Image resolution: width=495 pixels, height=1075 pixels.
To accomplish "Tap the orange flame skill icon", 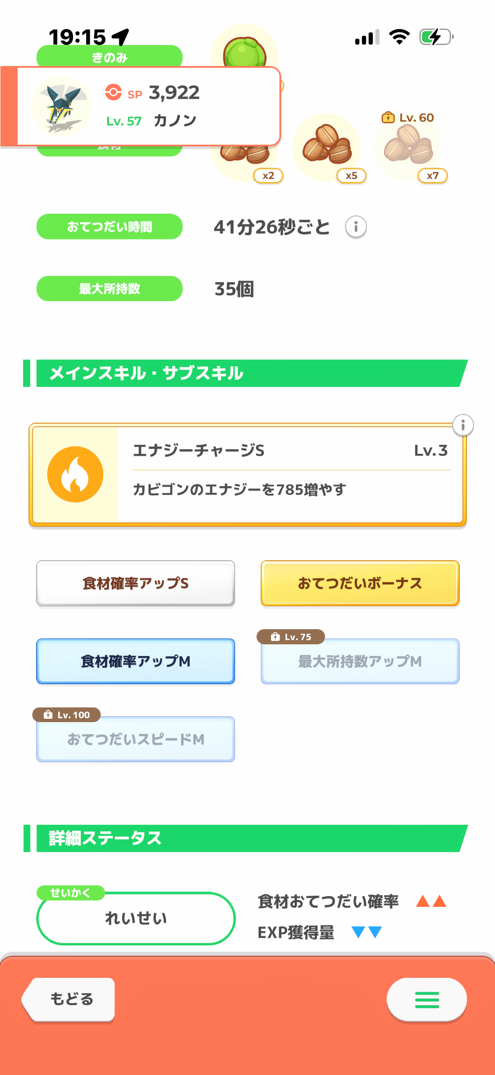I will (75, 474).
